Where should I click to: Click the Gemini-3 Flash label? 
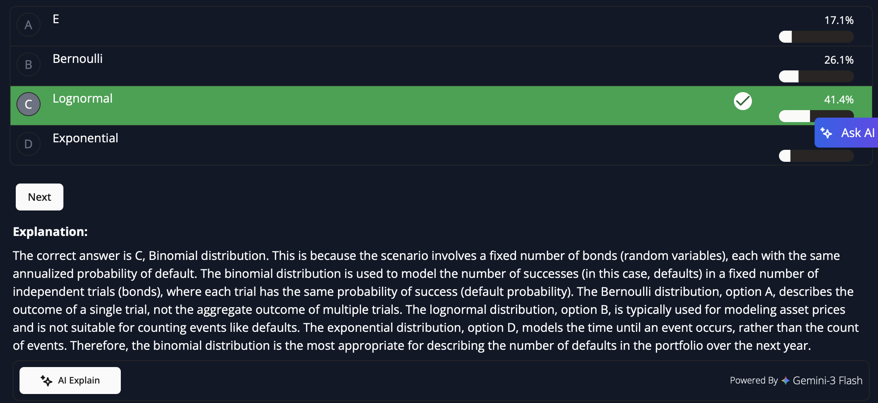click(x=827, y=381)
